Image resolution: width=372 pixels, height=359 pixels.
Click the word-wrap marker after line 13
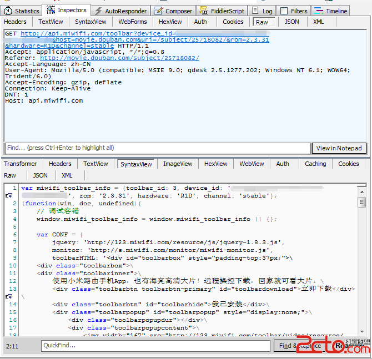tap(9, 297)
